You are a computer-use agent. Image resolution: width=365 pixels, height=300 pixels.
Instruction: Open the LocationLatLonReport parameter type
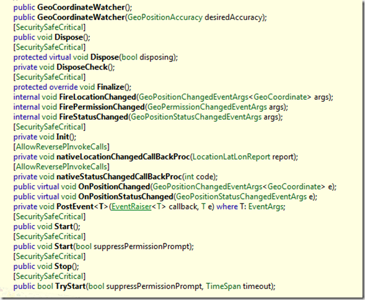pos(231,157)
